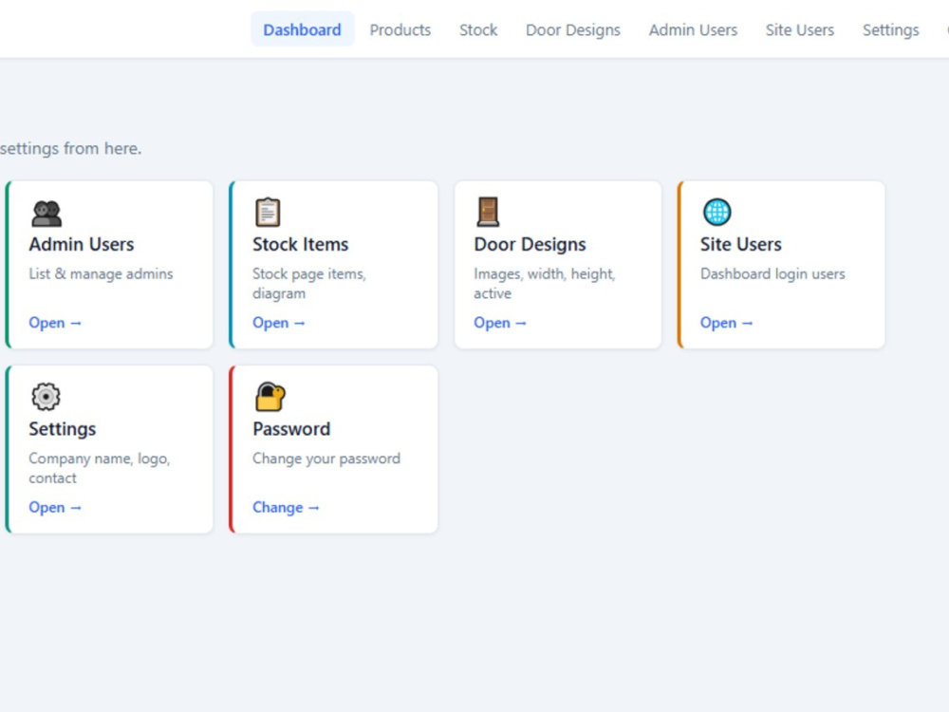Click the Door Designs door icon
949x712 pixels.
(488, 212)
